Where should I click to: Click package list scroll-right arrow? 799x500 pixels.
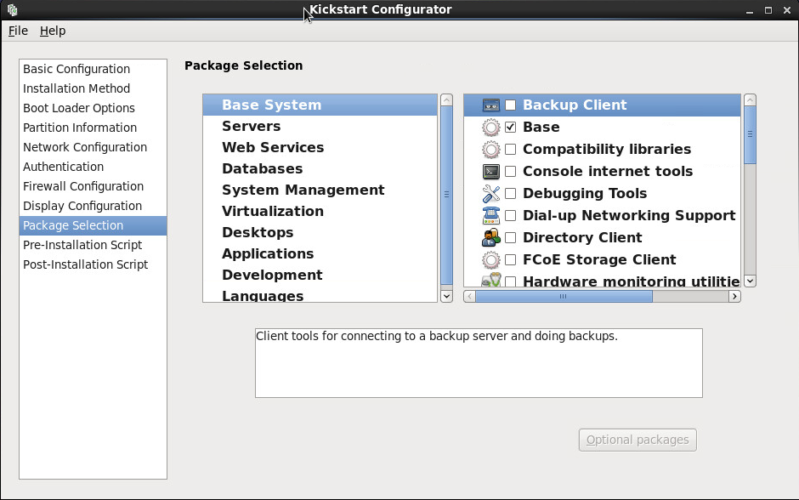point(734,297)
